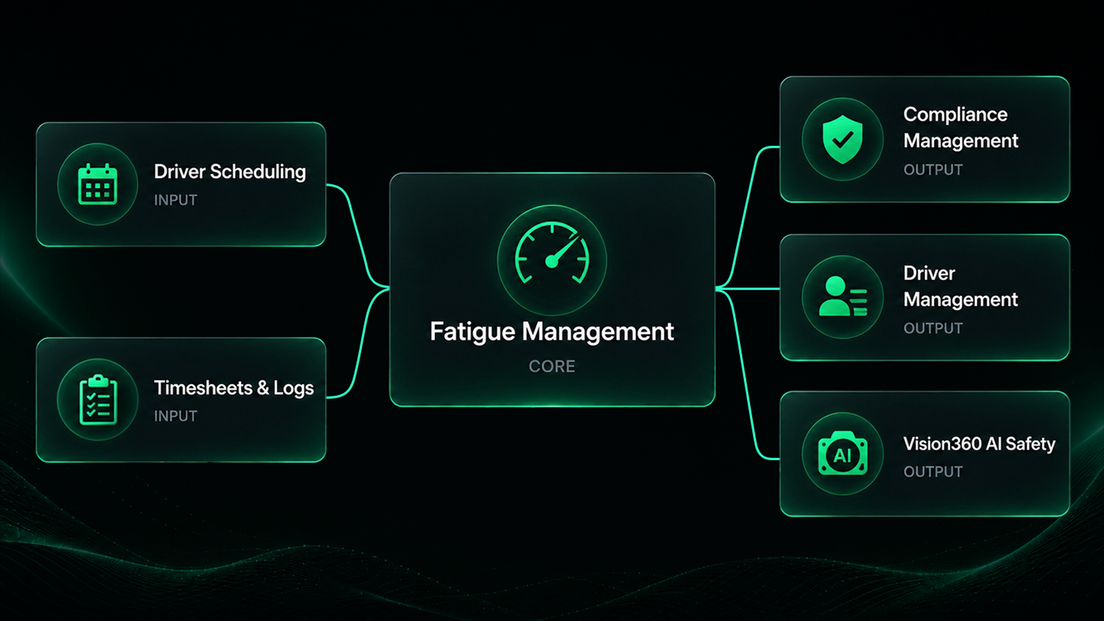Select the Driver Management title text

point(961,286)
